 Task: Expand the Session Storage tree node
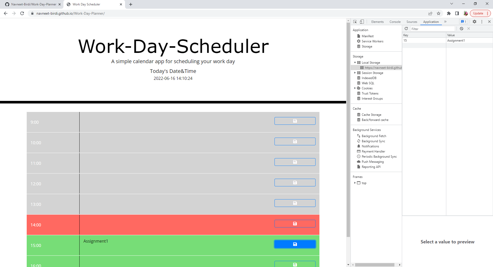click(x=355, y=73)
